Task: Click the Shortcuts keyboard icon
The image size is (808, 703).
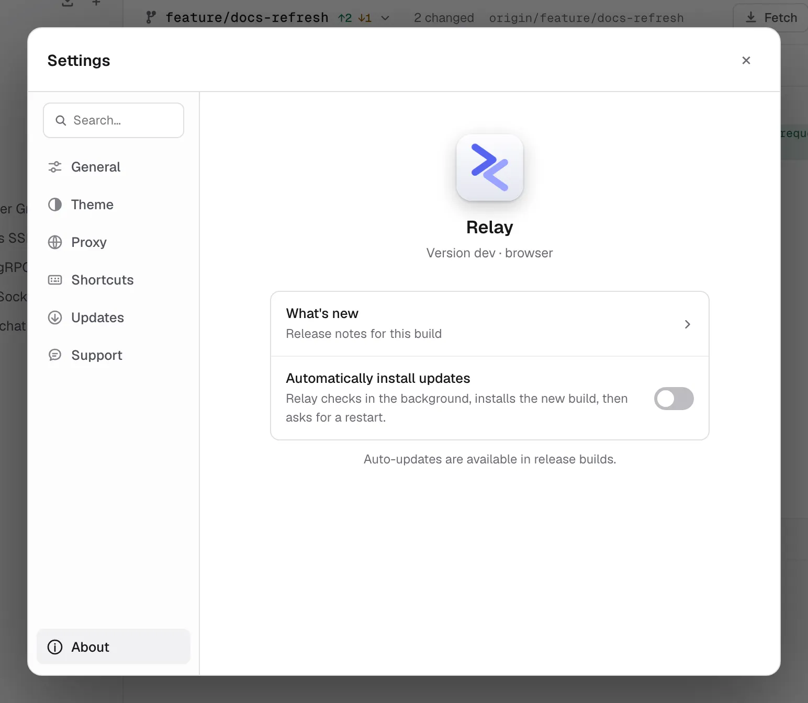Action: point(55,280)
